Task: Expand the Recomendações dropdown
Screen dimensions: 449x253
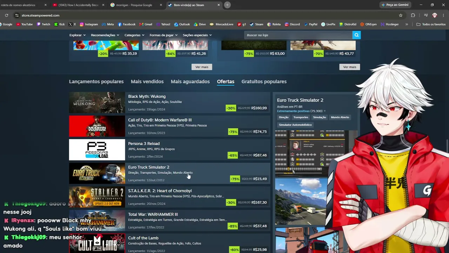Action: pyautogui.click(x=105, y=35)
